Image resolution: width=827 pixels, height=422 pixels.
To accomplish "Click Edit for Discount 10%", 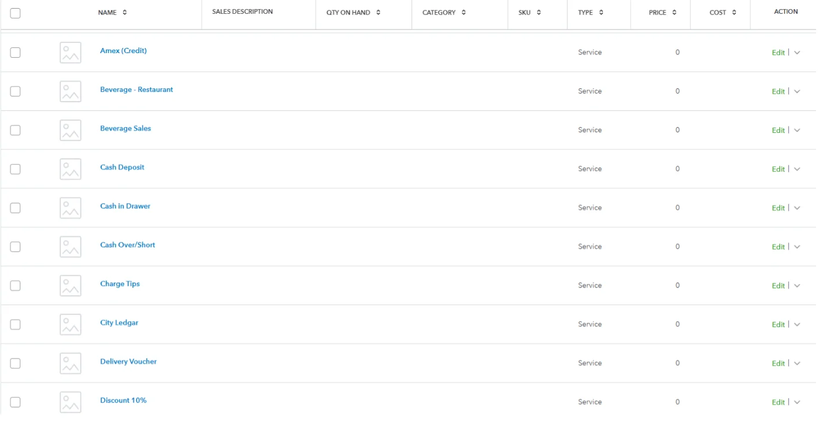I will tap(778, 402).
